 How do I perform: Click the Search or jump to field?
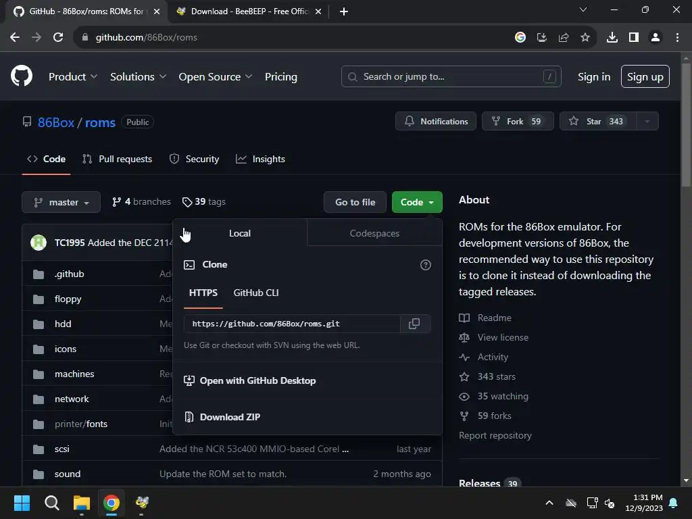[x=451, y=77]
